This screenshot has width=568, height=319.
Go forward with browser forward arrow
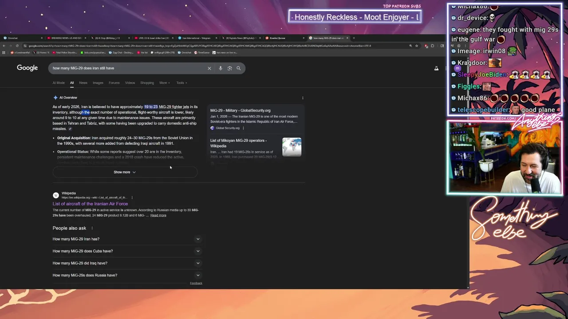tap(11, 46)
